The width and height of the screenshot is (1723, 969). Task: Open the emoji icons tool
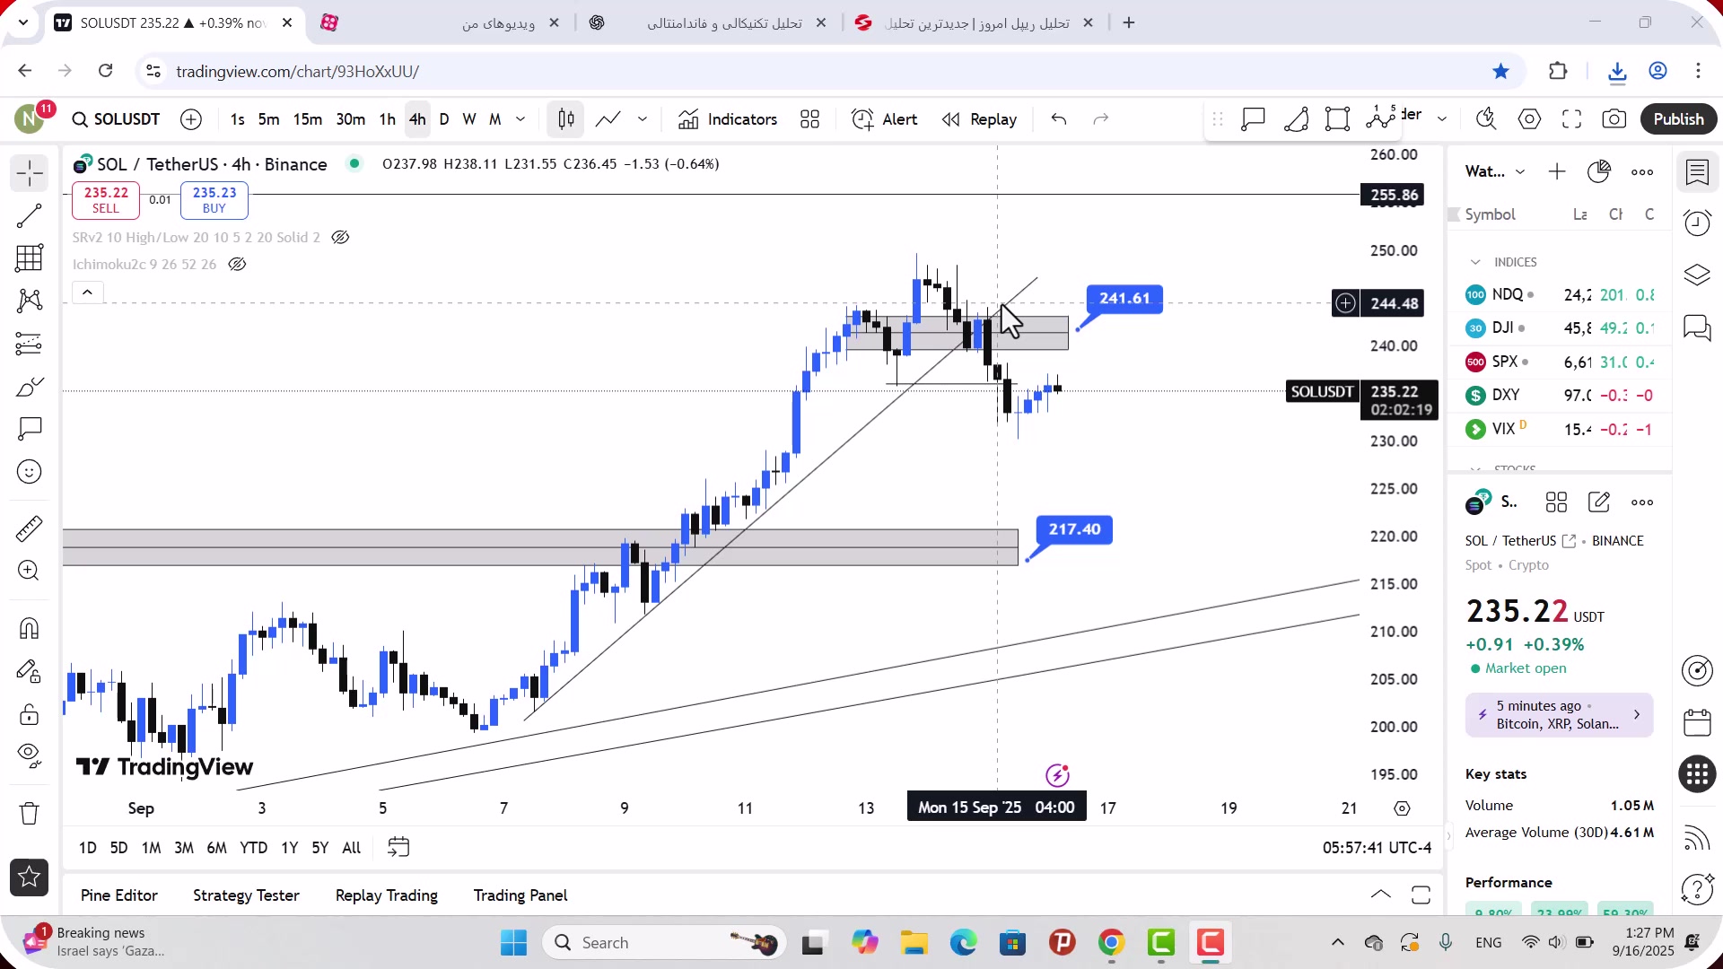coord(29,472)
